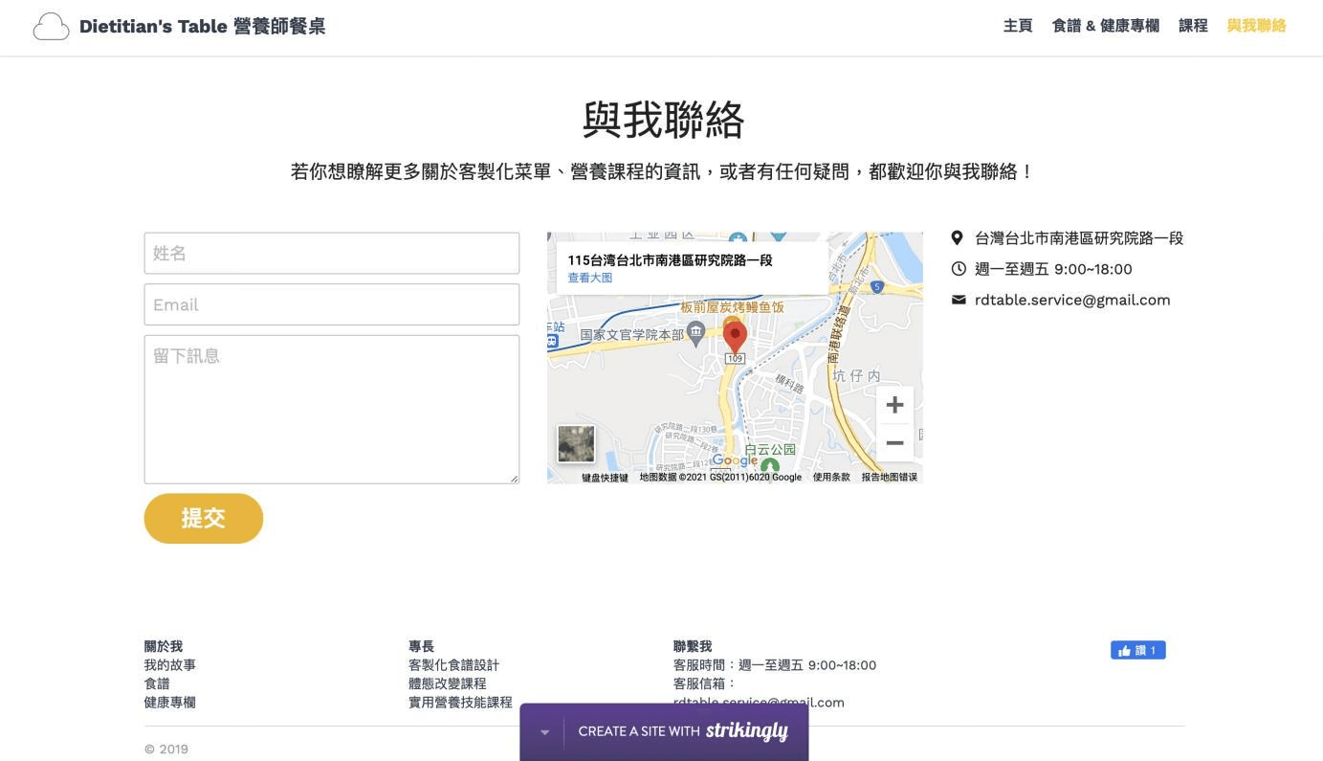The image size is (1323, 761).
Task: Focus the 姓名 name field
Action: pyautogui.click(x=331, y=254)
